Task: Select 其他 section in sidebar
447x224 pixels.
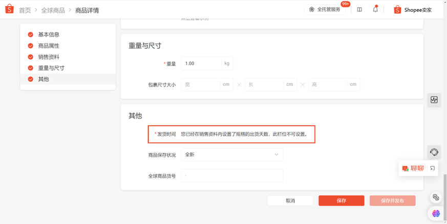Action: [68, 79]
